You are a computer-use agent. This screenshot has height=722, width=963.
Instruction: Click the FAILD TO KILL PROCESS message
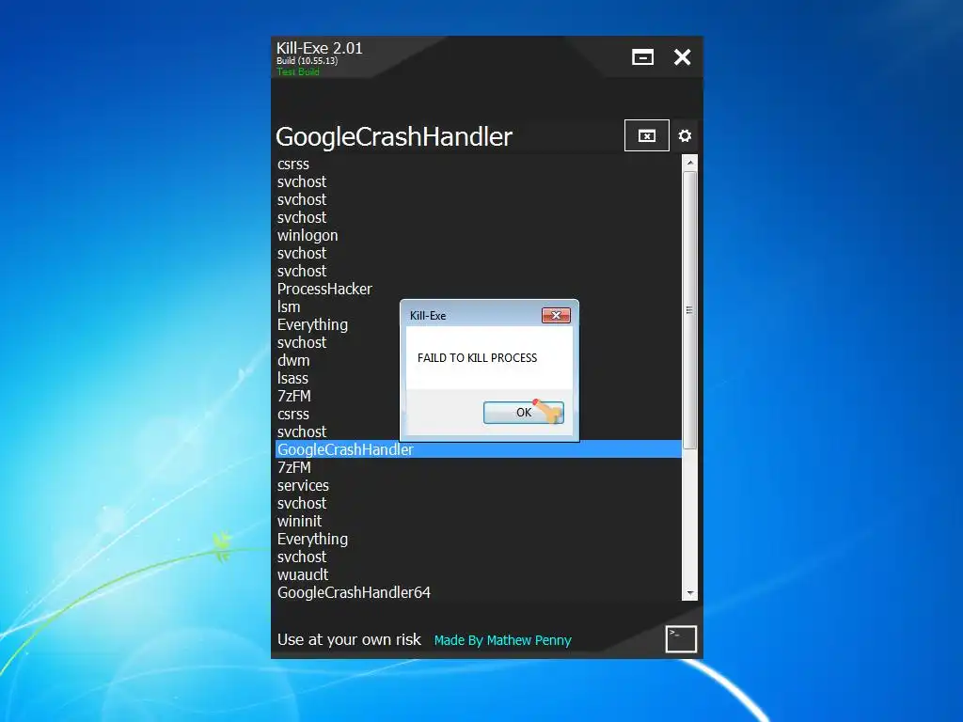477,358
